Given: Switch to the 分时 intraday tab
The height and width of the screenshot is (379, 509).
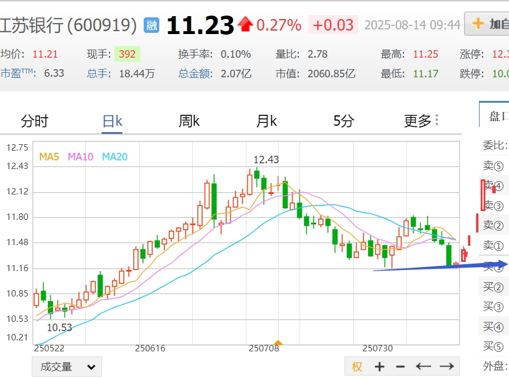Looking at the screenshot, I should pyautogui.click(x=35, y=121).
